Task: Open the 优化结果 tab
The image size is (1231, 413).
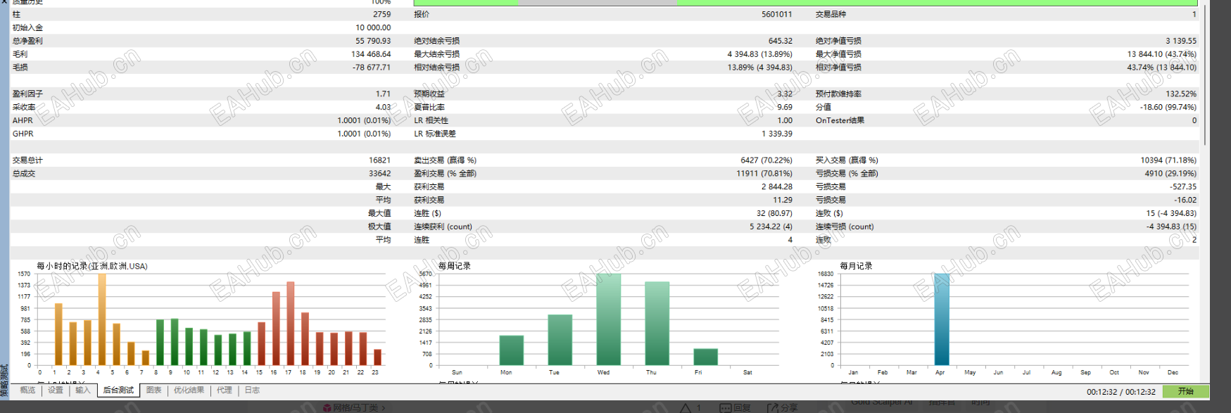Action: pyautogui.click(x=189, y=390)
